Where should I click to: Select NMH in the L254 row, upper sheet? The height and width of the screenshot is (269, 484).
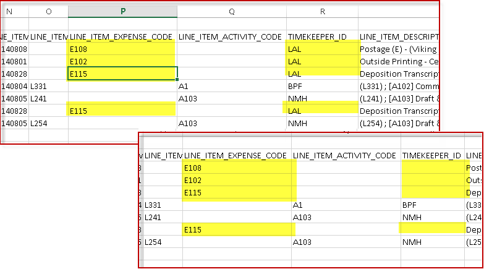[322, 123]
